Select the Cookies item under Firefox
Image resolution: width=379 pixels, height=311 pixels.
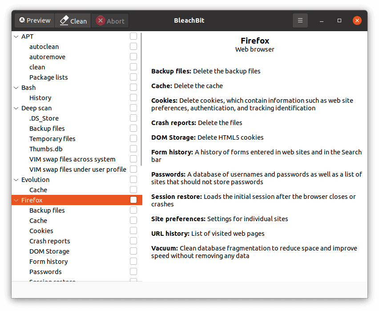(77, 231)
